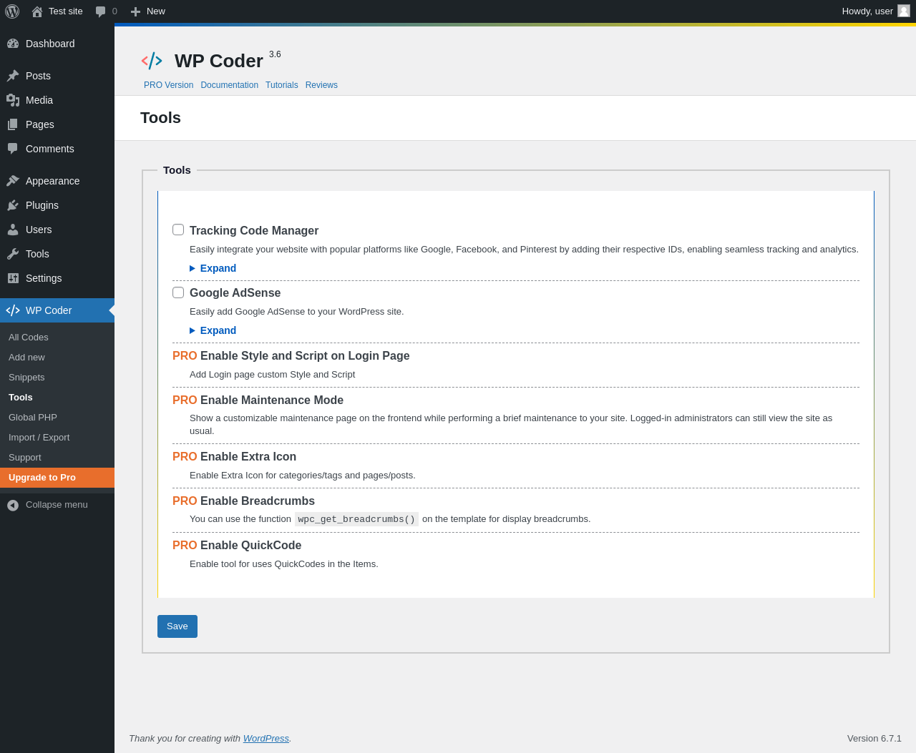Click the Settings sliders icon

tap(13, 278)
